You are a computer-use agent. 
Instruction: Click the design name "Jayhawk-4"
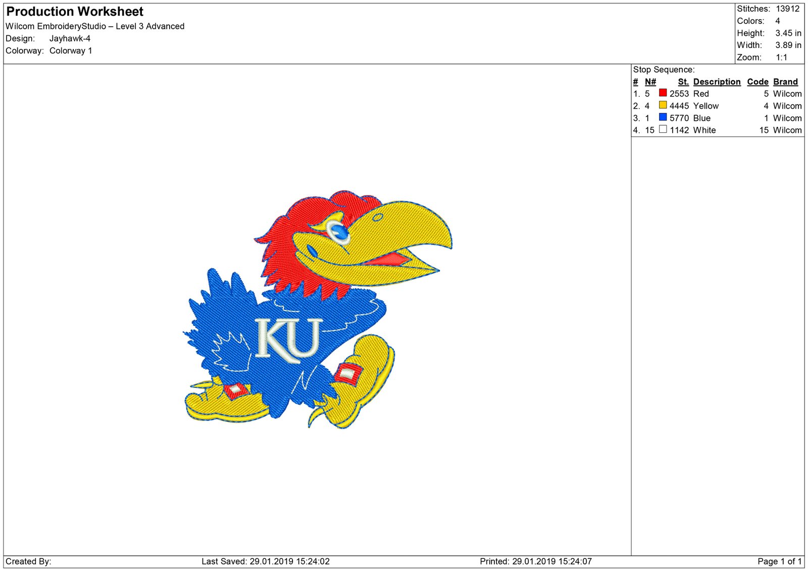click(70, 38)
